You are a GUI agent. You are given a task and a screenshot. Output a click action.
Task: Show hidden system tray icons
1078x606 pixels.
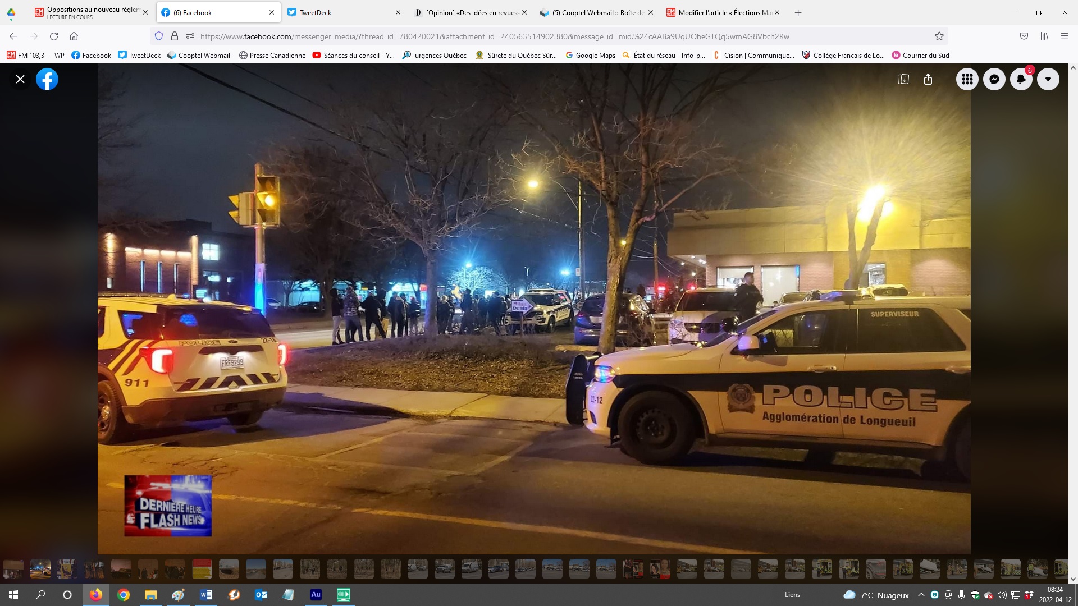pos(921,595)
